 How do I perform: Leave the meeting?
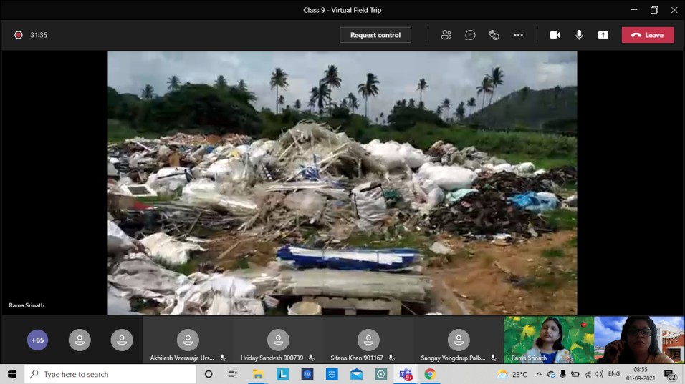pyautogui.click(x=648, y=35)
